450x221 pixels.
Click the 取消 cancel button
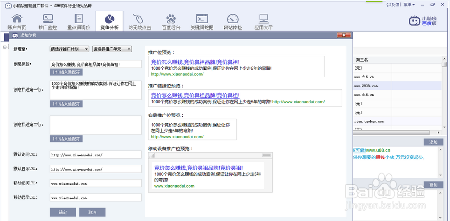click(x=92, y=212)
